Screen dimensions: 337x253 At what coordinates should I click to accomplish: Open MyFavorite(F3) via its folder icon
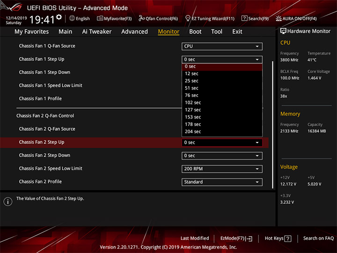pyautogui.click(x=100, y=18)
